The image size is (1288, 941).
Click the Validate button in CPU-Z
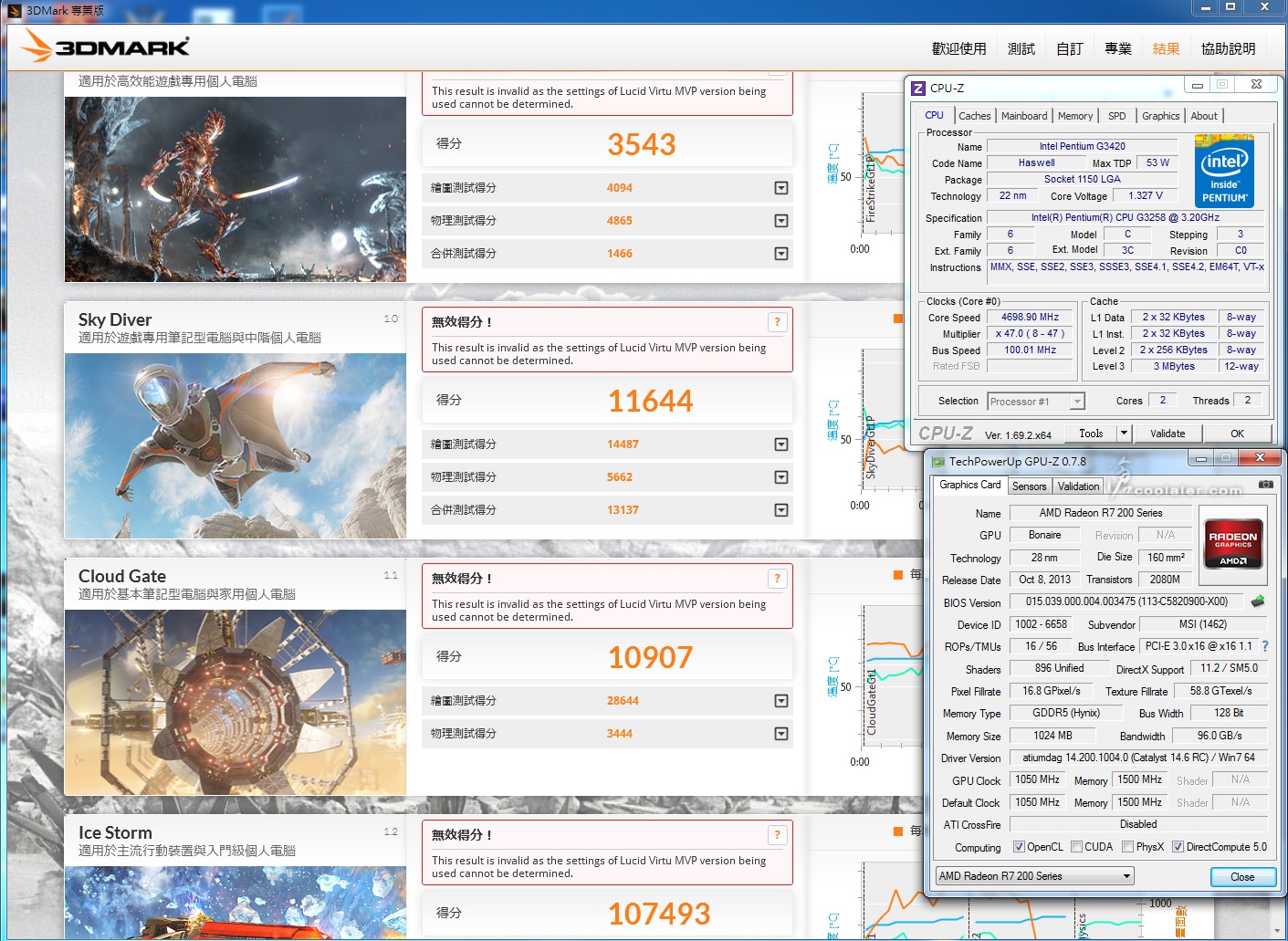(1168, 434)
